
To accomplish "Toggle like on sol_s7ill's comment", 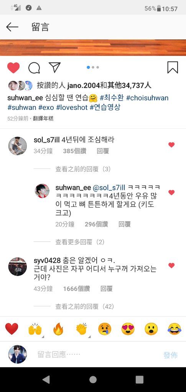I will 171,145.
